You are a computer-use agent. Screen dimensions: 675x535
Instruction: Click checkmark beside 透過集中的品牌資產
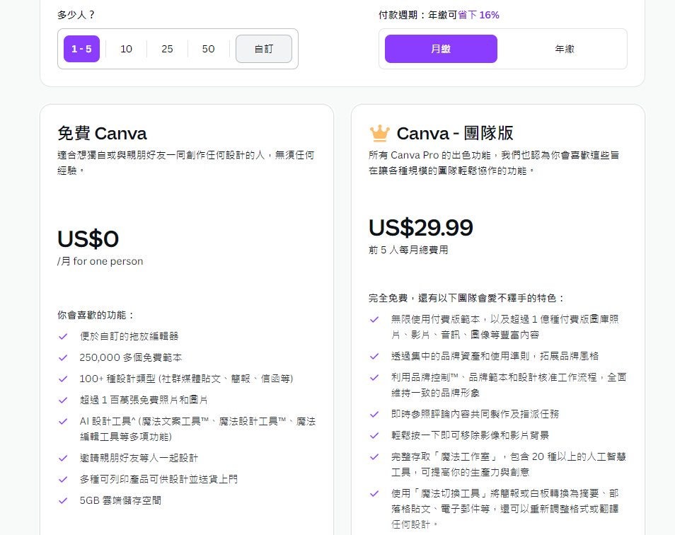click(x=374, y=357)
